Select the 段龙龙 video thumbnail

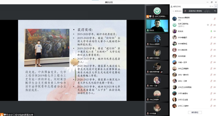coord(157,26)
